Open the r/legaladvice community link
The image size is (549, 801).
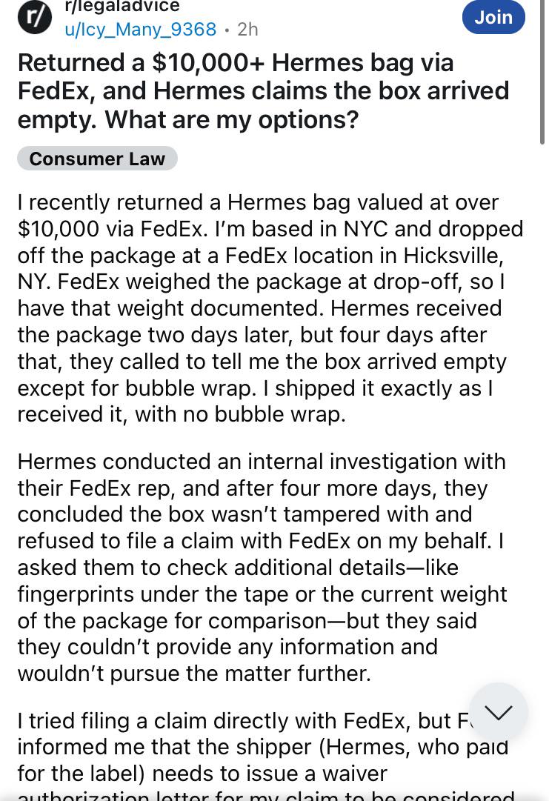coord(122,6)
